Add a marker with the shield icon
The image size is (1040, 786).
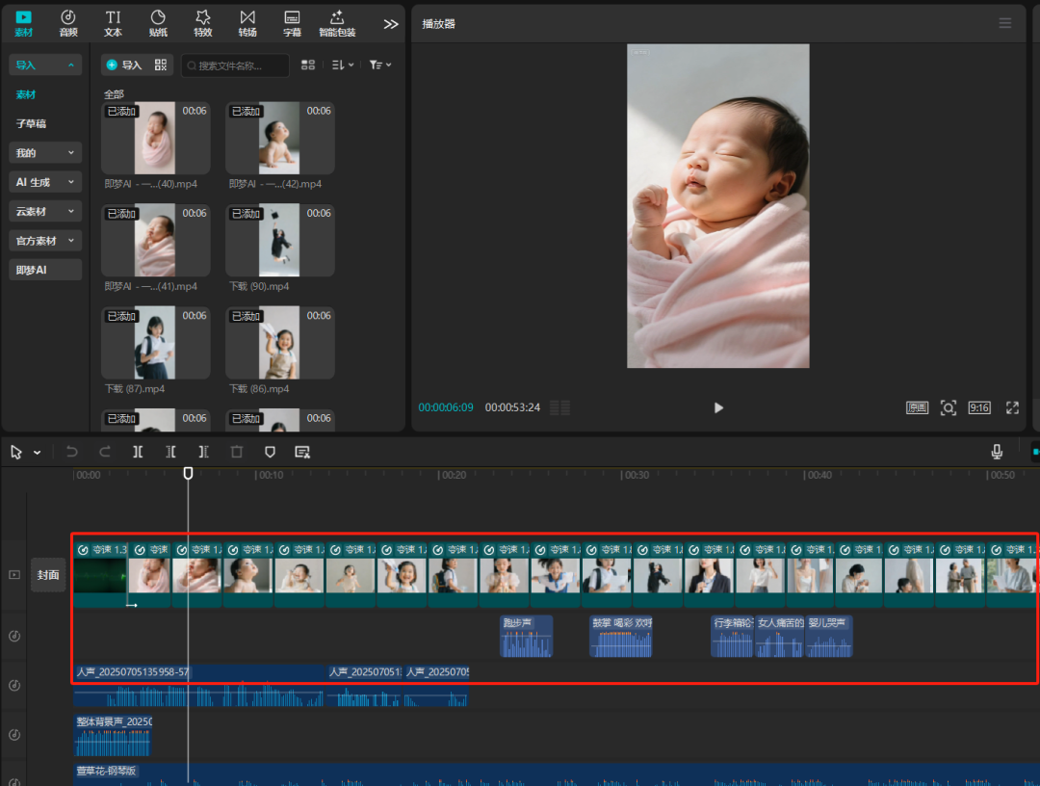(x=270, y=452)
